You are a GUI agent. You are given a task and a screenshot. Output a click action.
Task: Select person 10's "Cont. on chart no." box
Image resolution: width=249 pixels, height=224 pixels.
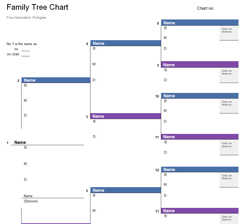click(x=229, y=106)
